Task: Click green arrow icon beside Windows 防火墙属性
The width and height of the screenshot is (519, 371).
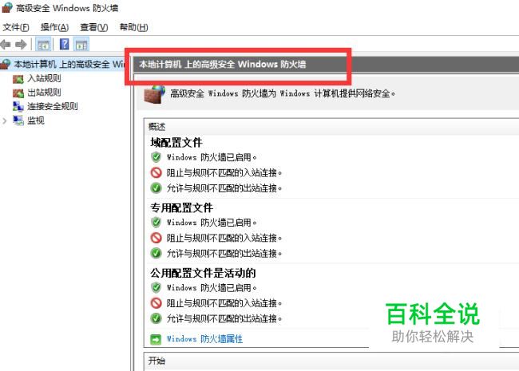Action: pos(156,339)
